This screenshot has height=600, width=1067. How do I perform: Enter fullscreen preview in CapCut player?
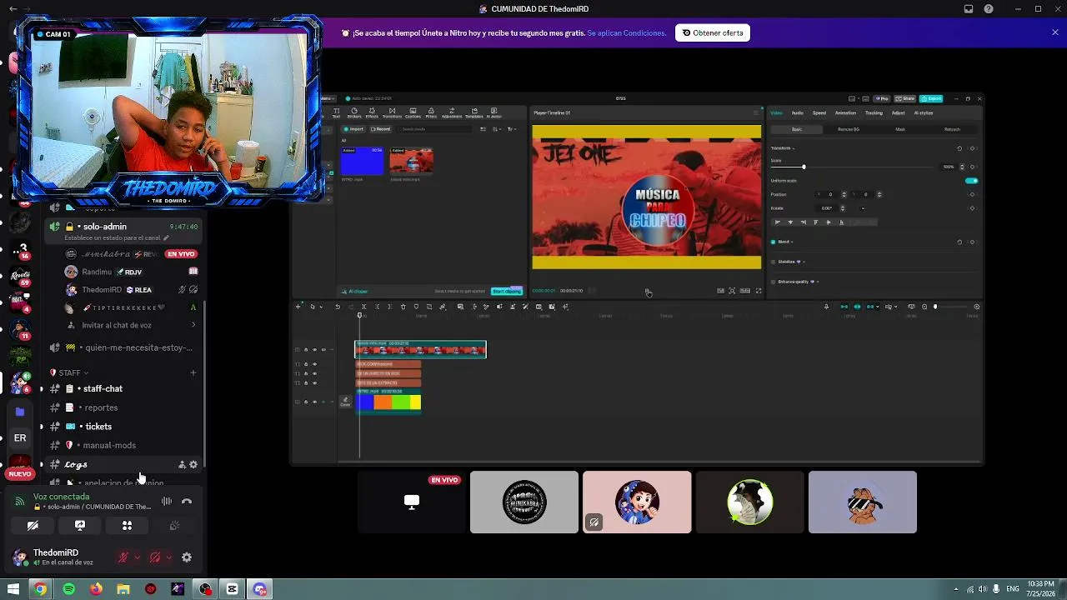(x=759, y=291)
